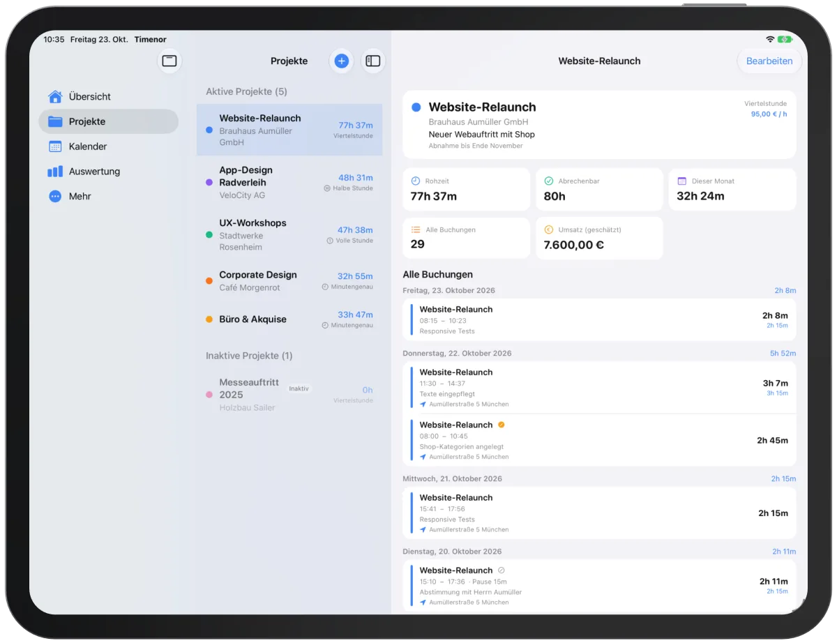This screenshot has height=643, width=837.
Task: Click the Rohzeit 77h 37m card
Action: (x=467, y=189)
